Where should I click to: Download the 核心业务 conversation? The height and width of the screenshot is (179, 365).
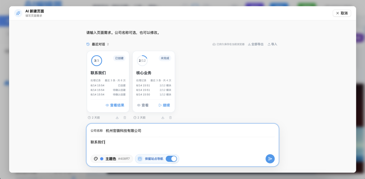click(163, 118)
